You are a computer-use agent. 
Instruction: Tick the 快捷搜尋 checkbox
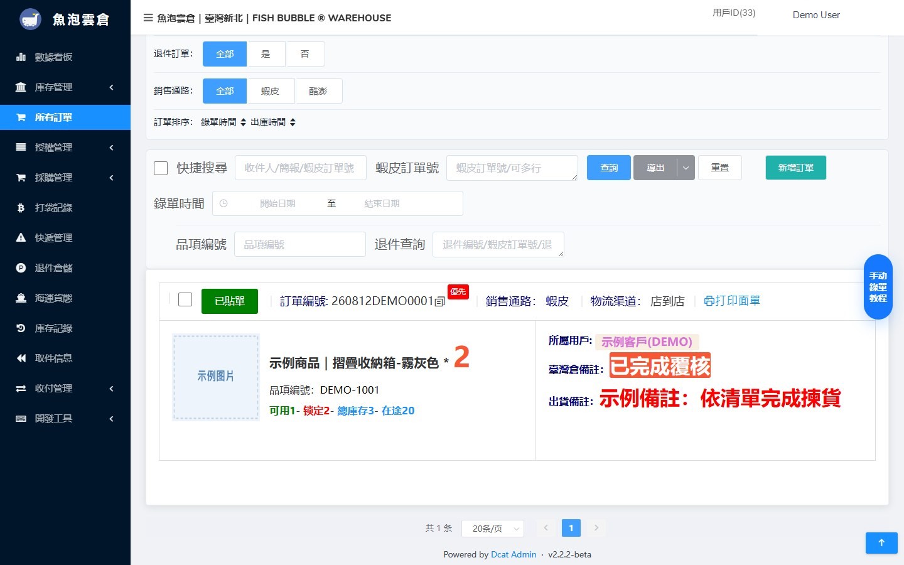pos(161,168)
